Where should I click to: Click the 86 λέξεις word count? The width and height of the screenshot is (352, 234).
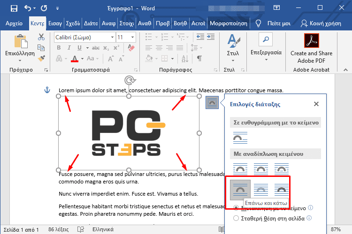tap(58, 229)
